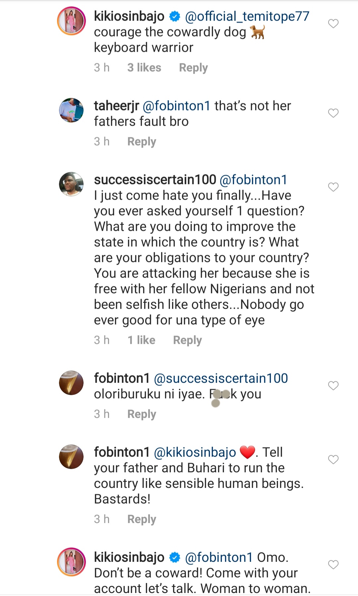View the 3 likes on kikiosinbajo's comment
This screenshot has height=596, width=358.
point(144,68)
